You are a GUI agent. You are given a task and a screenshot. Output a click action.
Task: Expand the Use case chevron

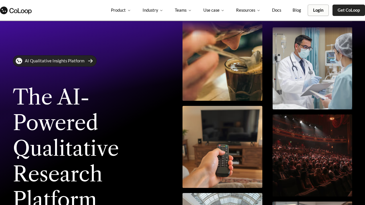coord(223,11)
